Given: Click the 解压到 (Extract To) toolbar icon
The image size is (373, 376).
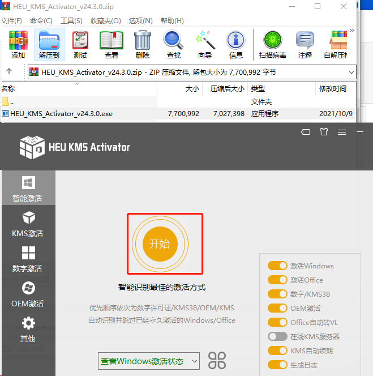Looking at the screenshot, I should click(49, 45).
